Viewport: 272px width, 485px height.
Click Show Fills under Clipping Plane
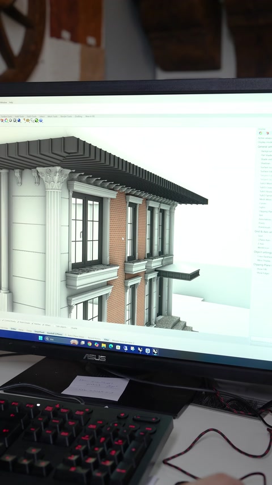coord(262,269)
